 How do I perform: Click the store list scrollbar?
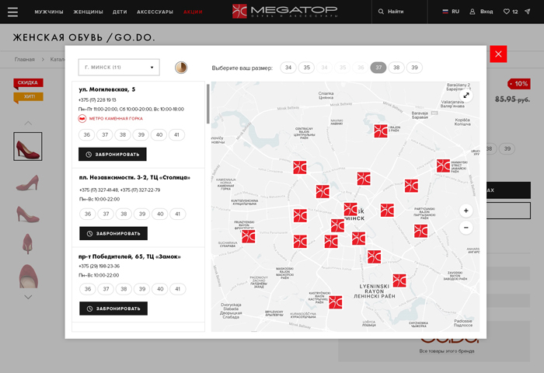[x=208, y=104]
